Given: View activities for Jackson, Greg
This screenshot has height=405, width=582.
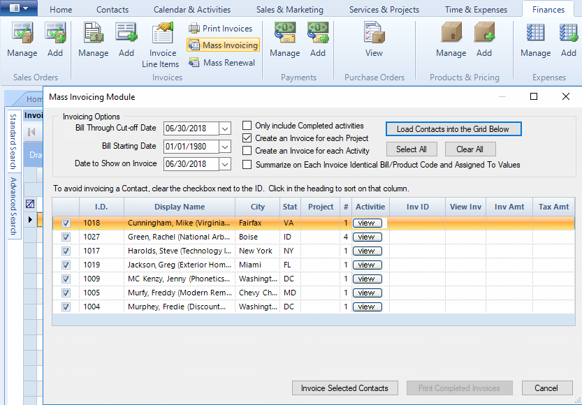Looking at the screenshot, I should [x=367, y=265].
